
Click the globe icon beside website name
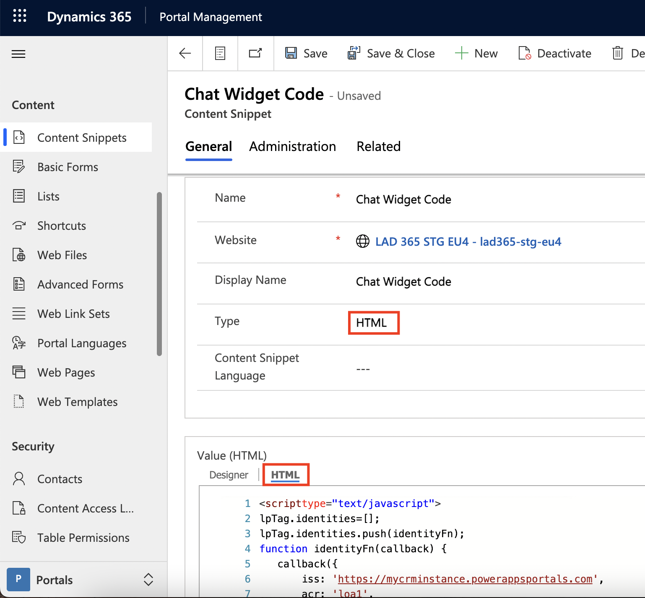(x=363, y=241)
